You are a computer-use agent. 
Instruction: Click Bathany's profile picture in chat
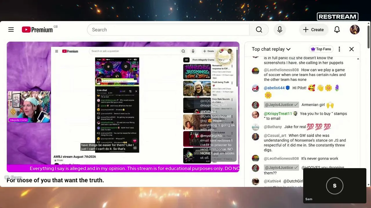tap(255, 127)
